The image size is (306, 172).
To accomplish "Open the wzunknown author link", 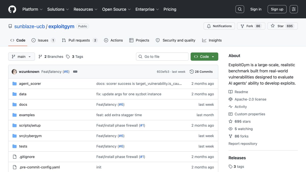I will pyautogui.click(x=29, y=72).
